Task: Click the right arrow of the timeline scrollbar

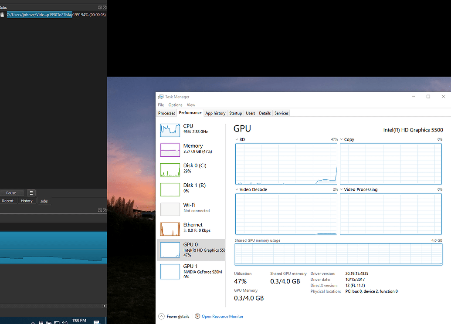Action: point(104,306)
